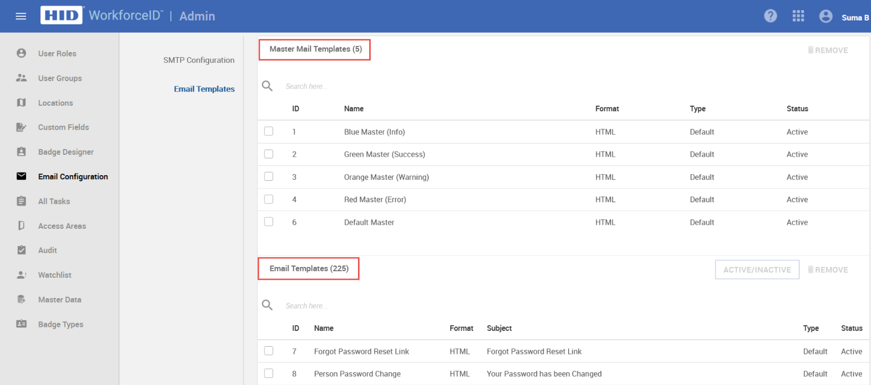Open All Tasks menu item

click(54, 201)
